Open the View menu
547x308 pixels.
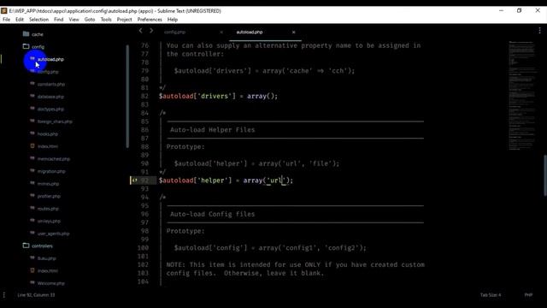(74, 20)
